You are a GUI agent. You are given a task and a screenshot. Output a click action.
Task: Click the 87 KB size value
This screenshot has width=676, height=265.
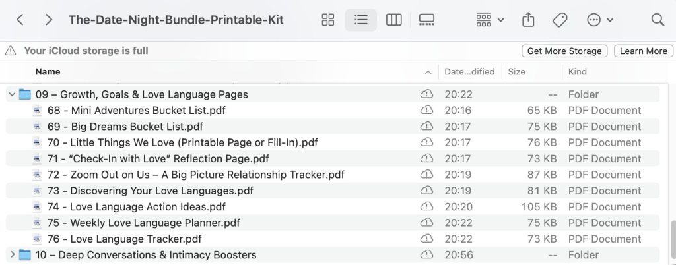[542, 175]
